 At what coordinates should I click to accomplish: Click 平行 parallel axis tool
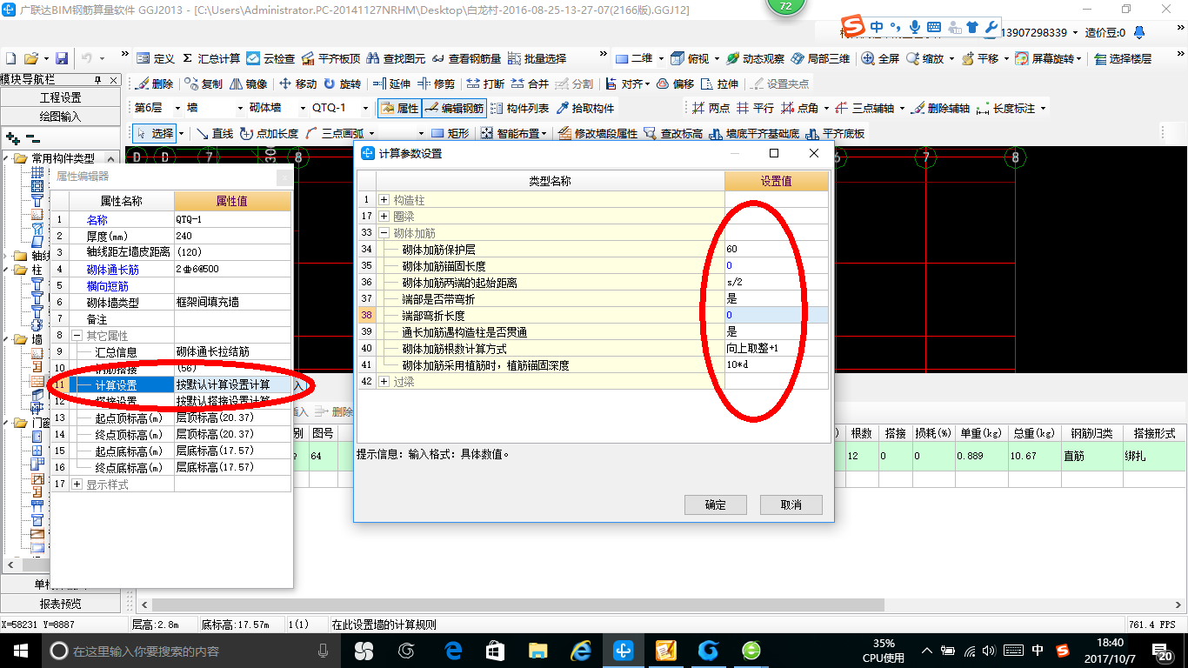point(755,108)
